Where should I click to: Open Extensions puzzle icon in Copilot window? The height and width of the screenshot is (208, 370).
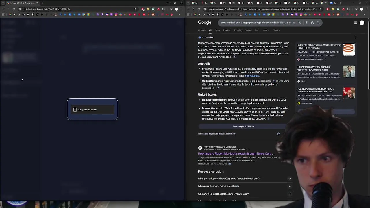163,9
